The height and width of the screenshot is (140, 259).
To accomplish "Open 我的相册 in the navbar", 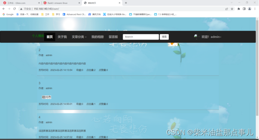I will pos(98,37).
